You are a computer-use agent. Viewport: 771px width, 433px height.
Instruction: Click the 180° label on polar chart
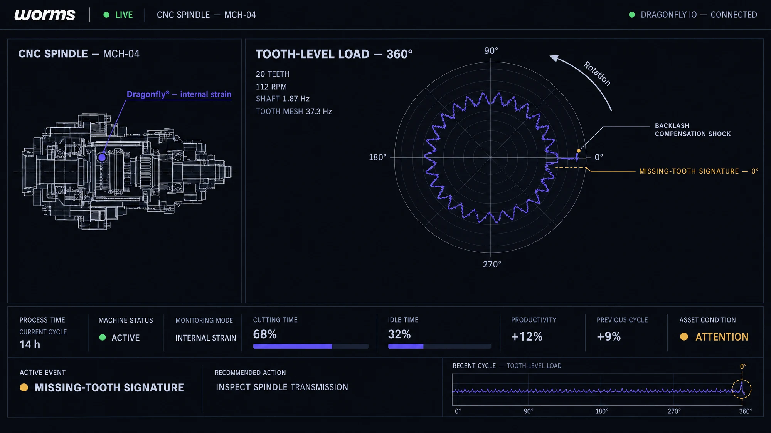point(377,157)
